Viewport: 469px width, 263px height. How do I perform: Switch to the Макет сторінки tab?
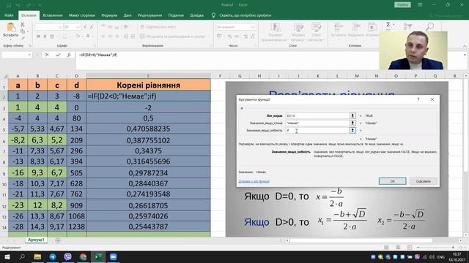point(81,15)
